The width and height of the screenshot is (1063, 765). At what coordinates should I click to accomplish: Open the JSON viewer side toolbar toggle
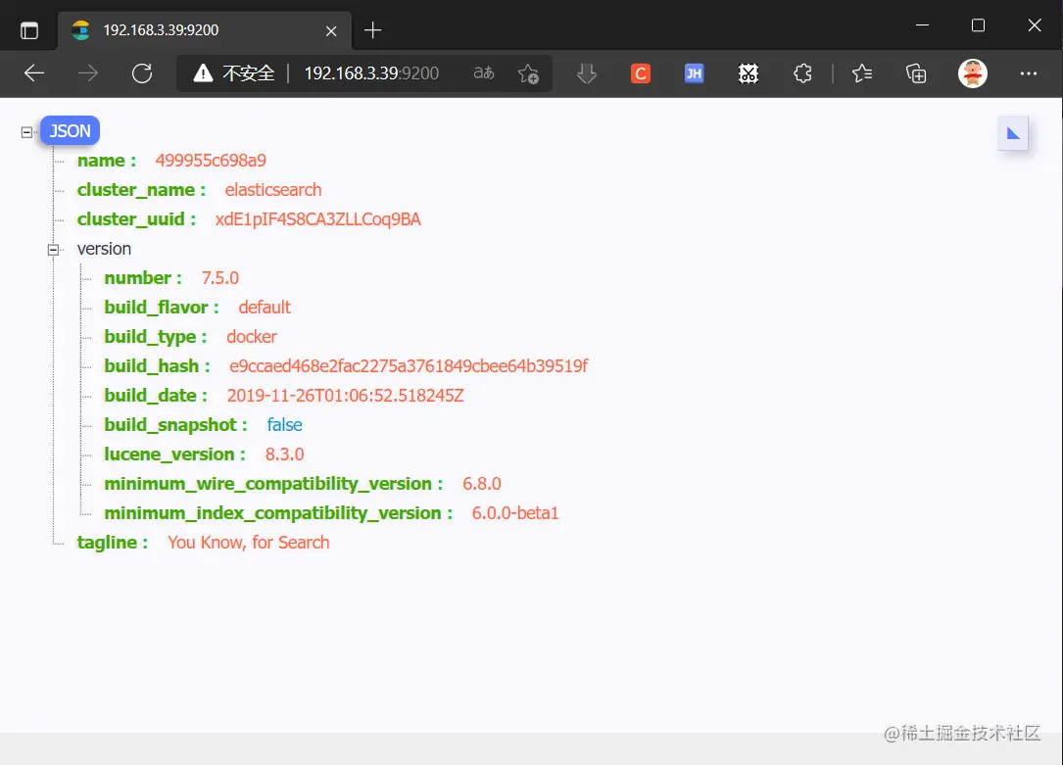pos(1013,133)
